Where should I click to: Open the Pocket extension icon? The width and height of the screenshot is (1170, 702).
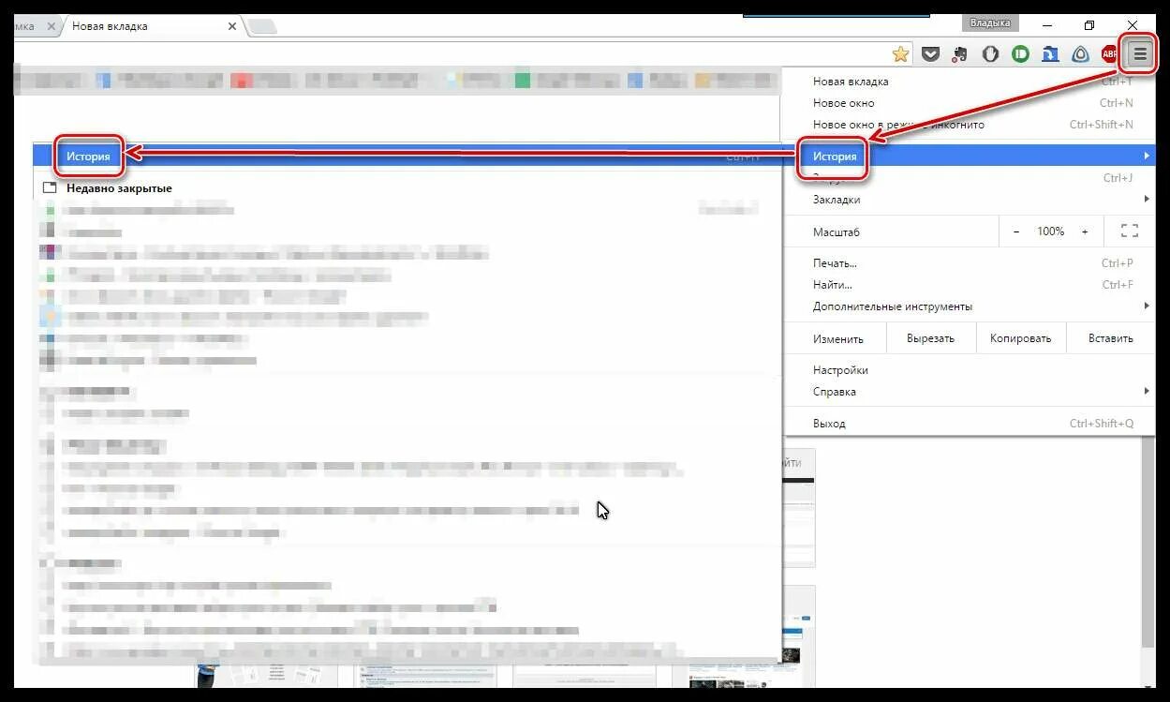930,54
